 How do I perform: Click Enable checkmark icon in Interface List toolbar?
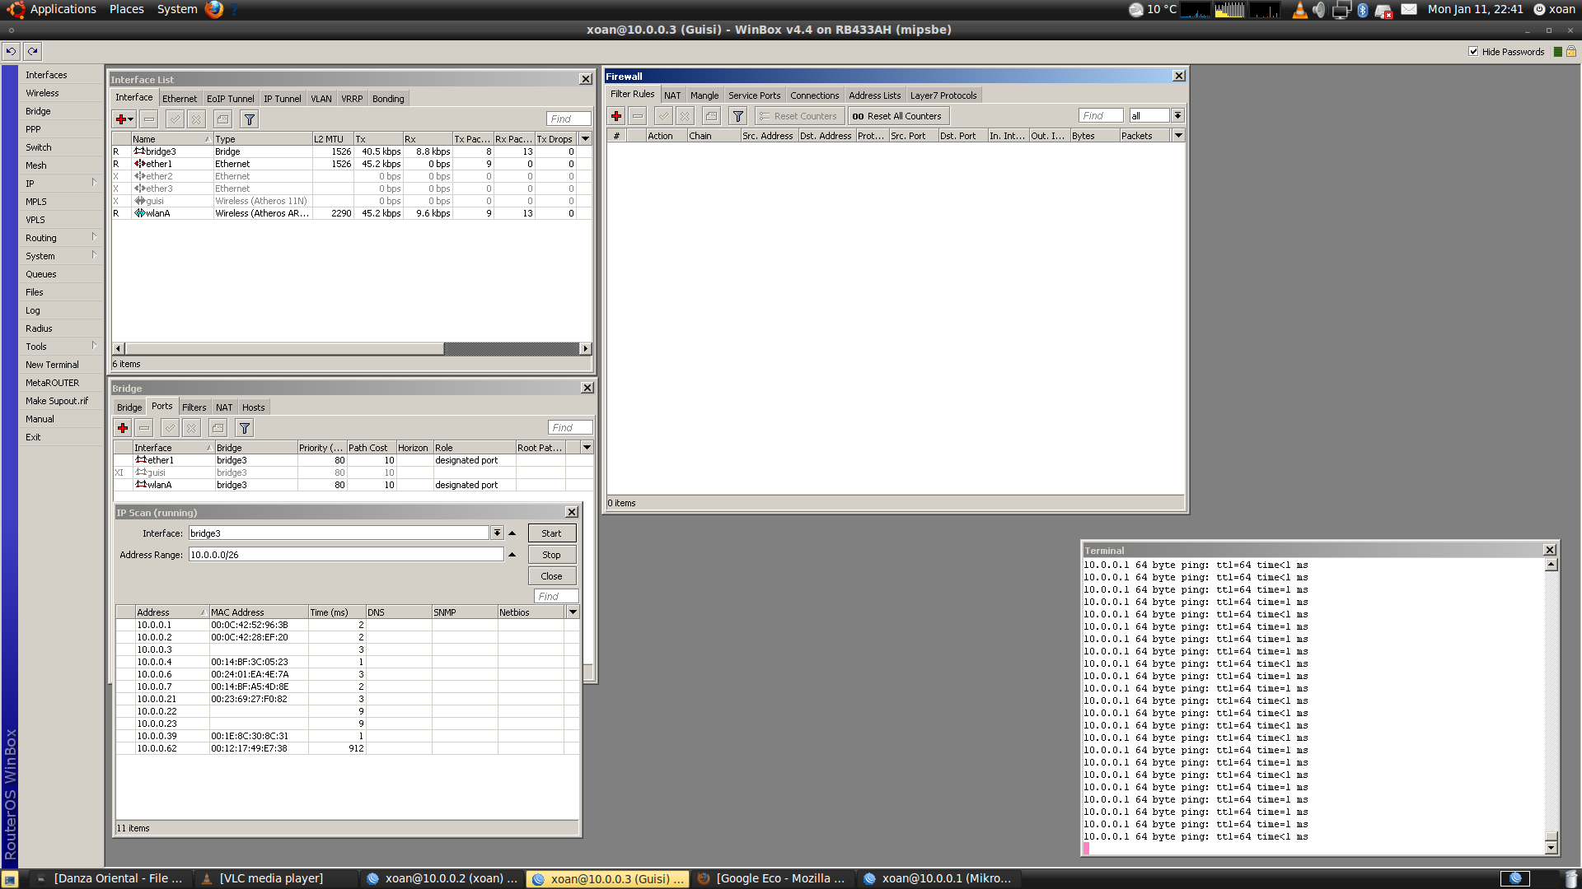[x=175, y=119]
